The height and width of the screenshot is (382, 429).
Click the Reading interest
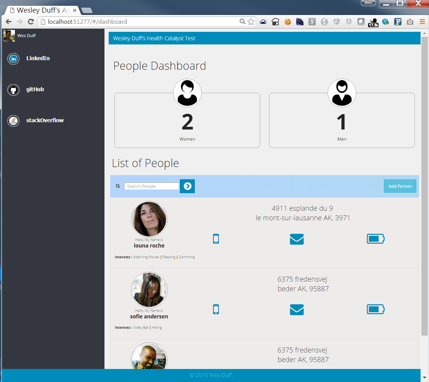coord(169,257)
